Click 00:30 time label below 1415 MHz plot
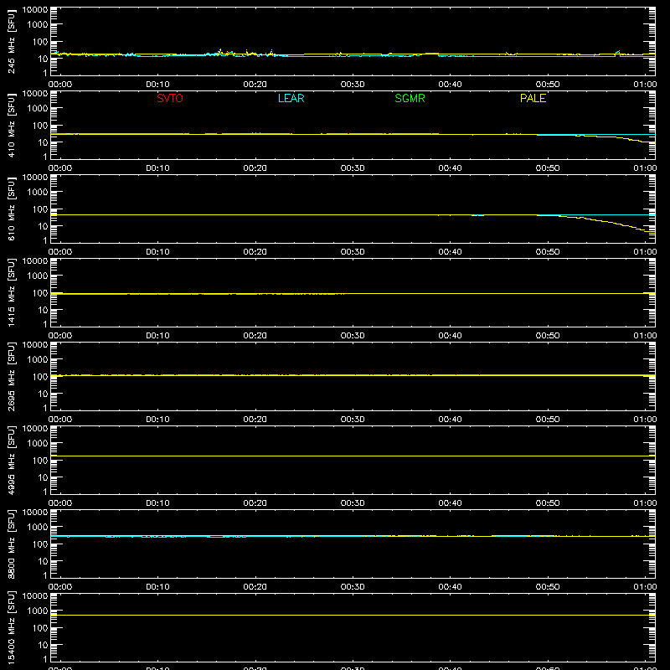Image resolution: width=670 pixels, height=670 pixels. [x=353, y=336]
